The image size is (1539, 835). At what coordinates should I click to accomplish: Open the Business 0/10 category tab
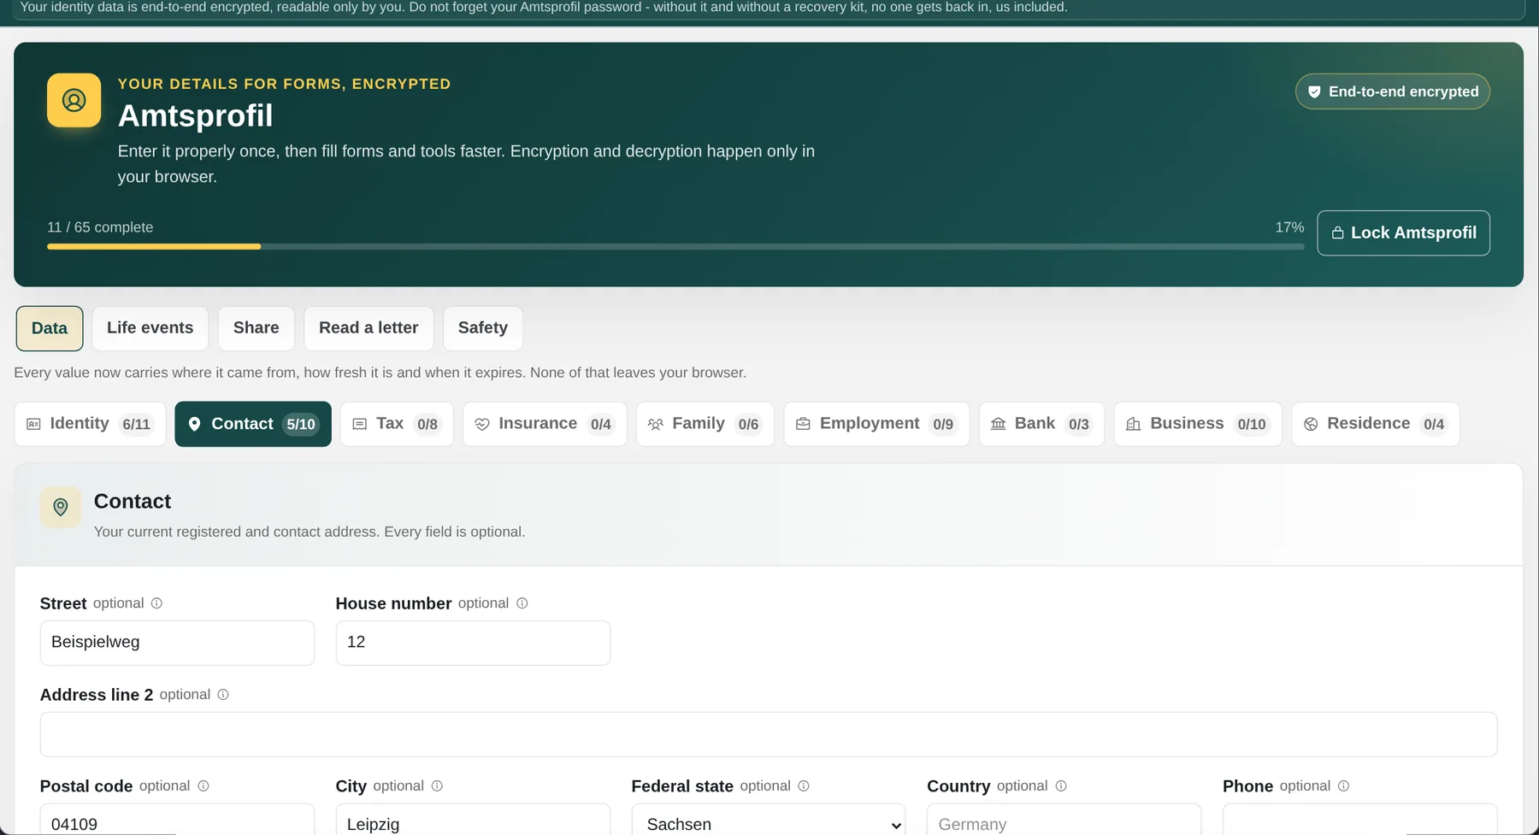[x=1198, y=424]
